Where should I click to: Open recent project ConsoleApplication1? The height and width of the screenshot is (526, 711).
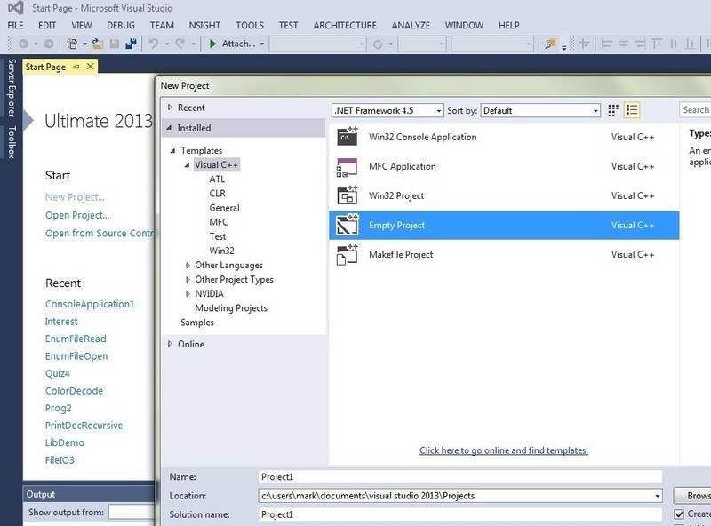tap(90, 304)
